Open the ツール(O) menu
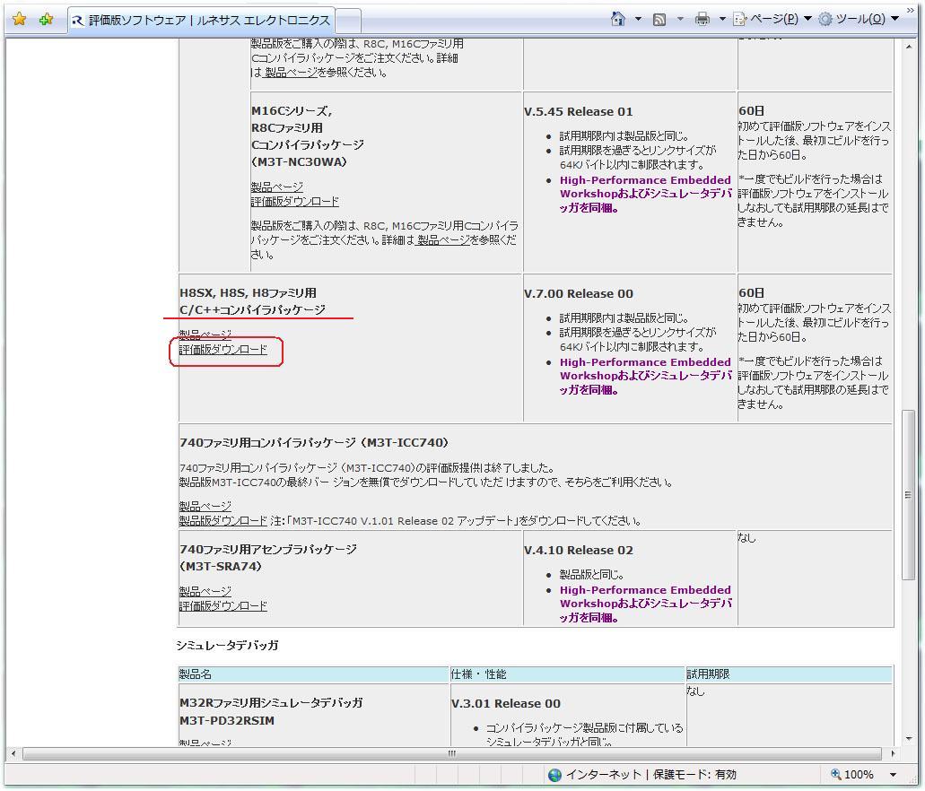The image size is (925, 791). coord(858,19)
